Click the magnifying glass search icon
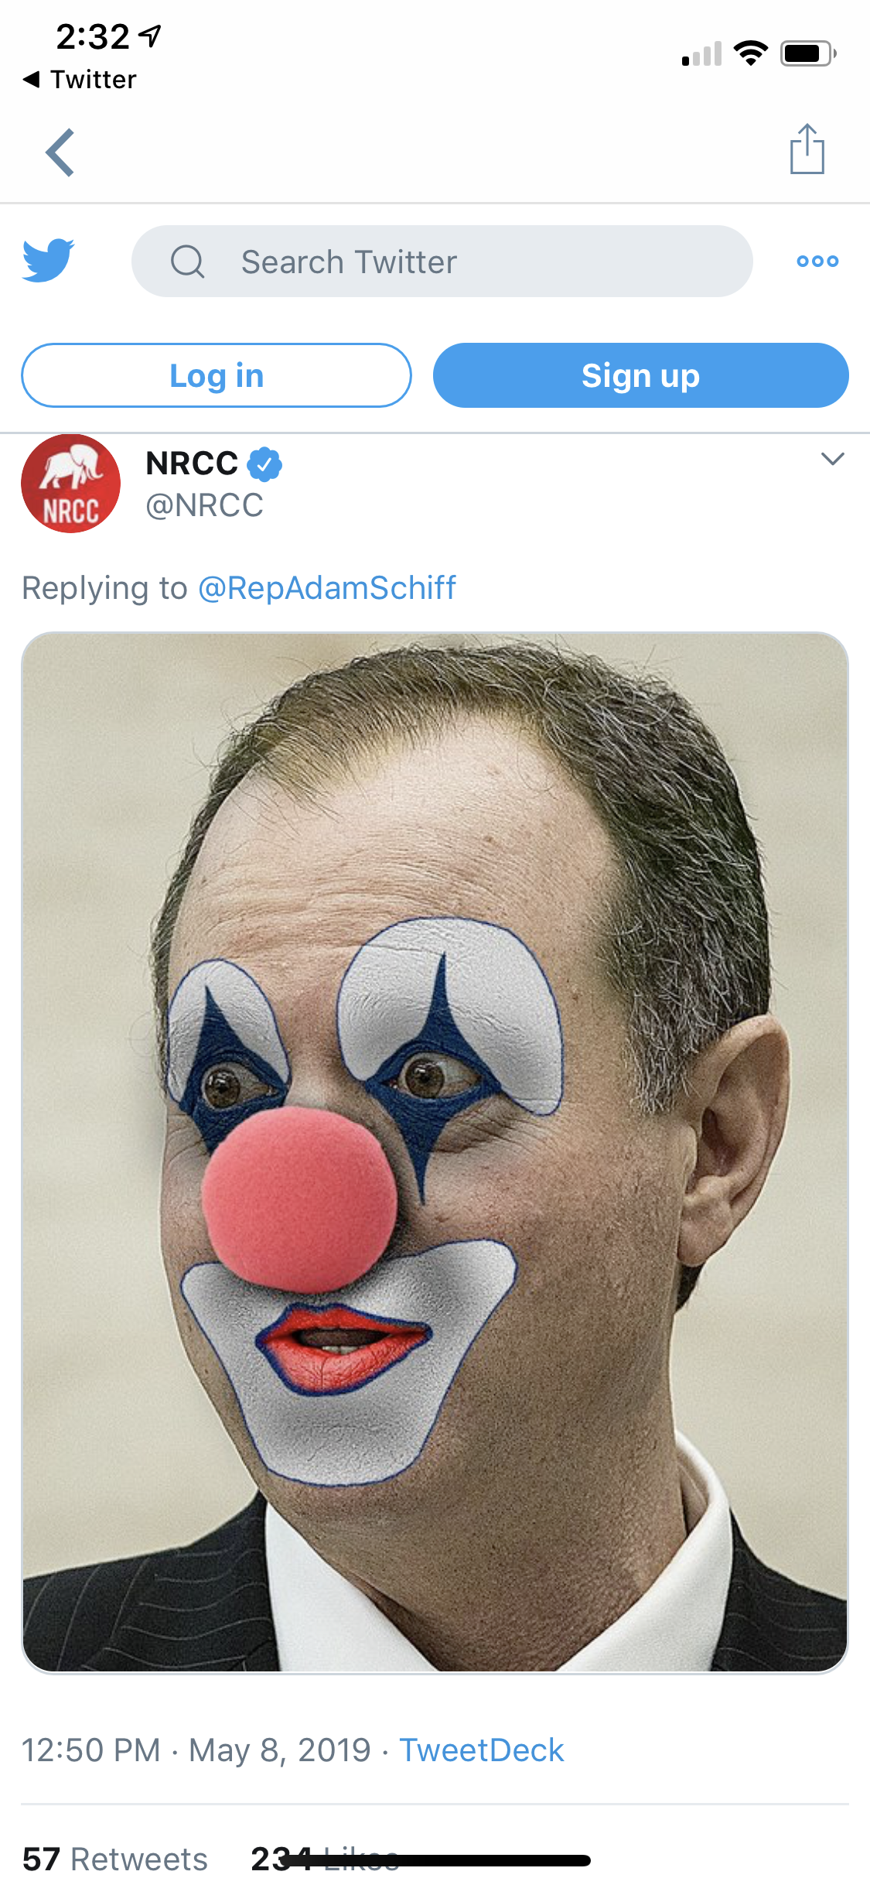This screenshot has width=870, height=1885. [188, 262]
